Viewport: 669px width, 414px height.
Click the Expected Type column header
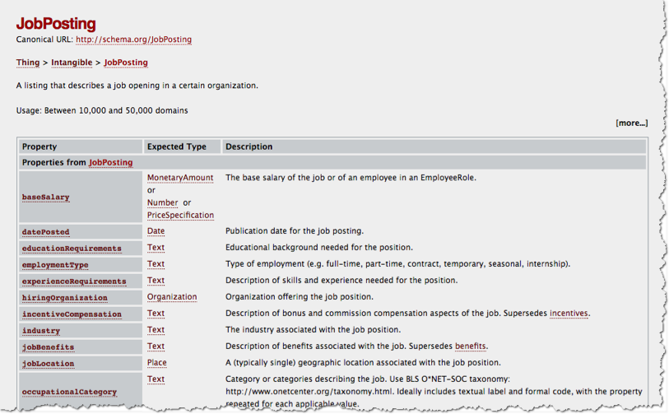pos(177,147)
